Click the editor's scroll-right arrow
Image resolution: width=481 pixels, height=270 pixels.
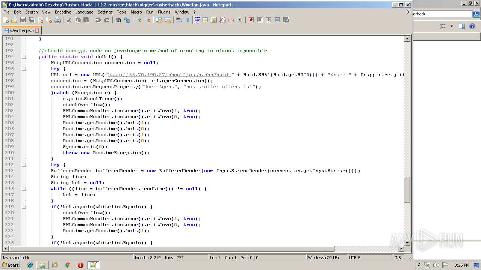401,249
